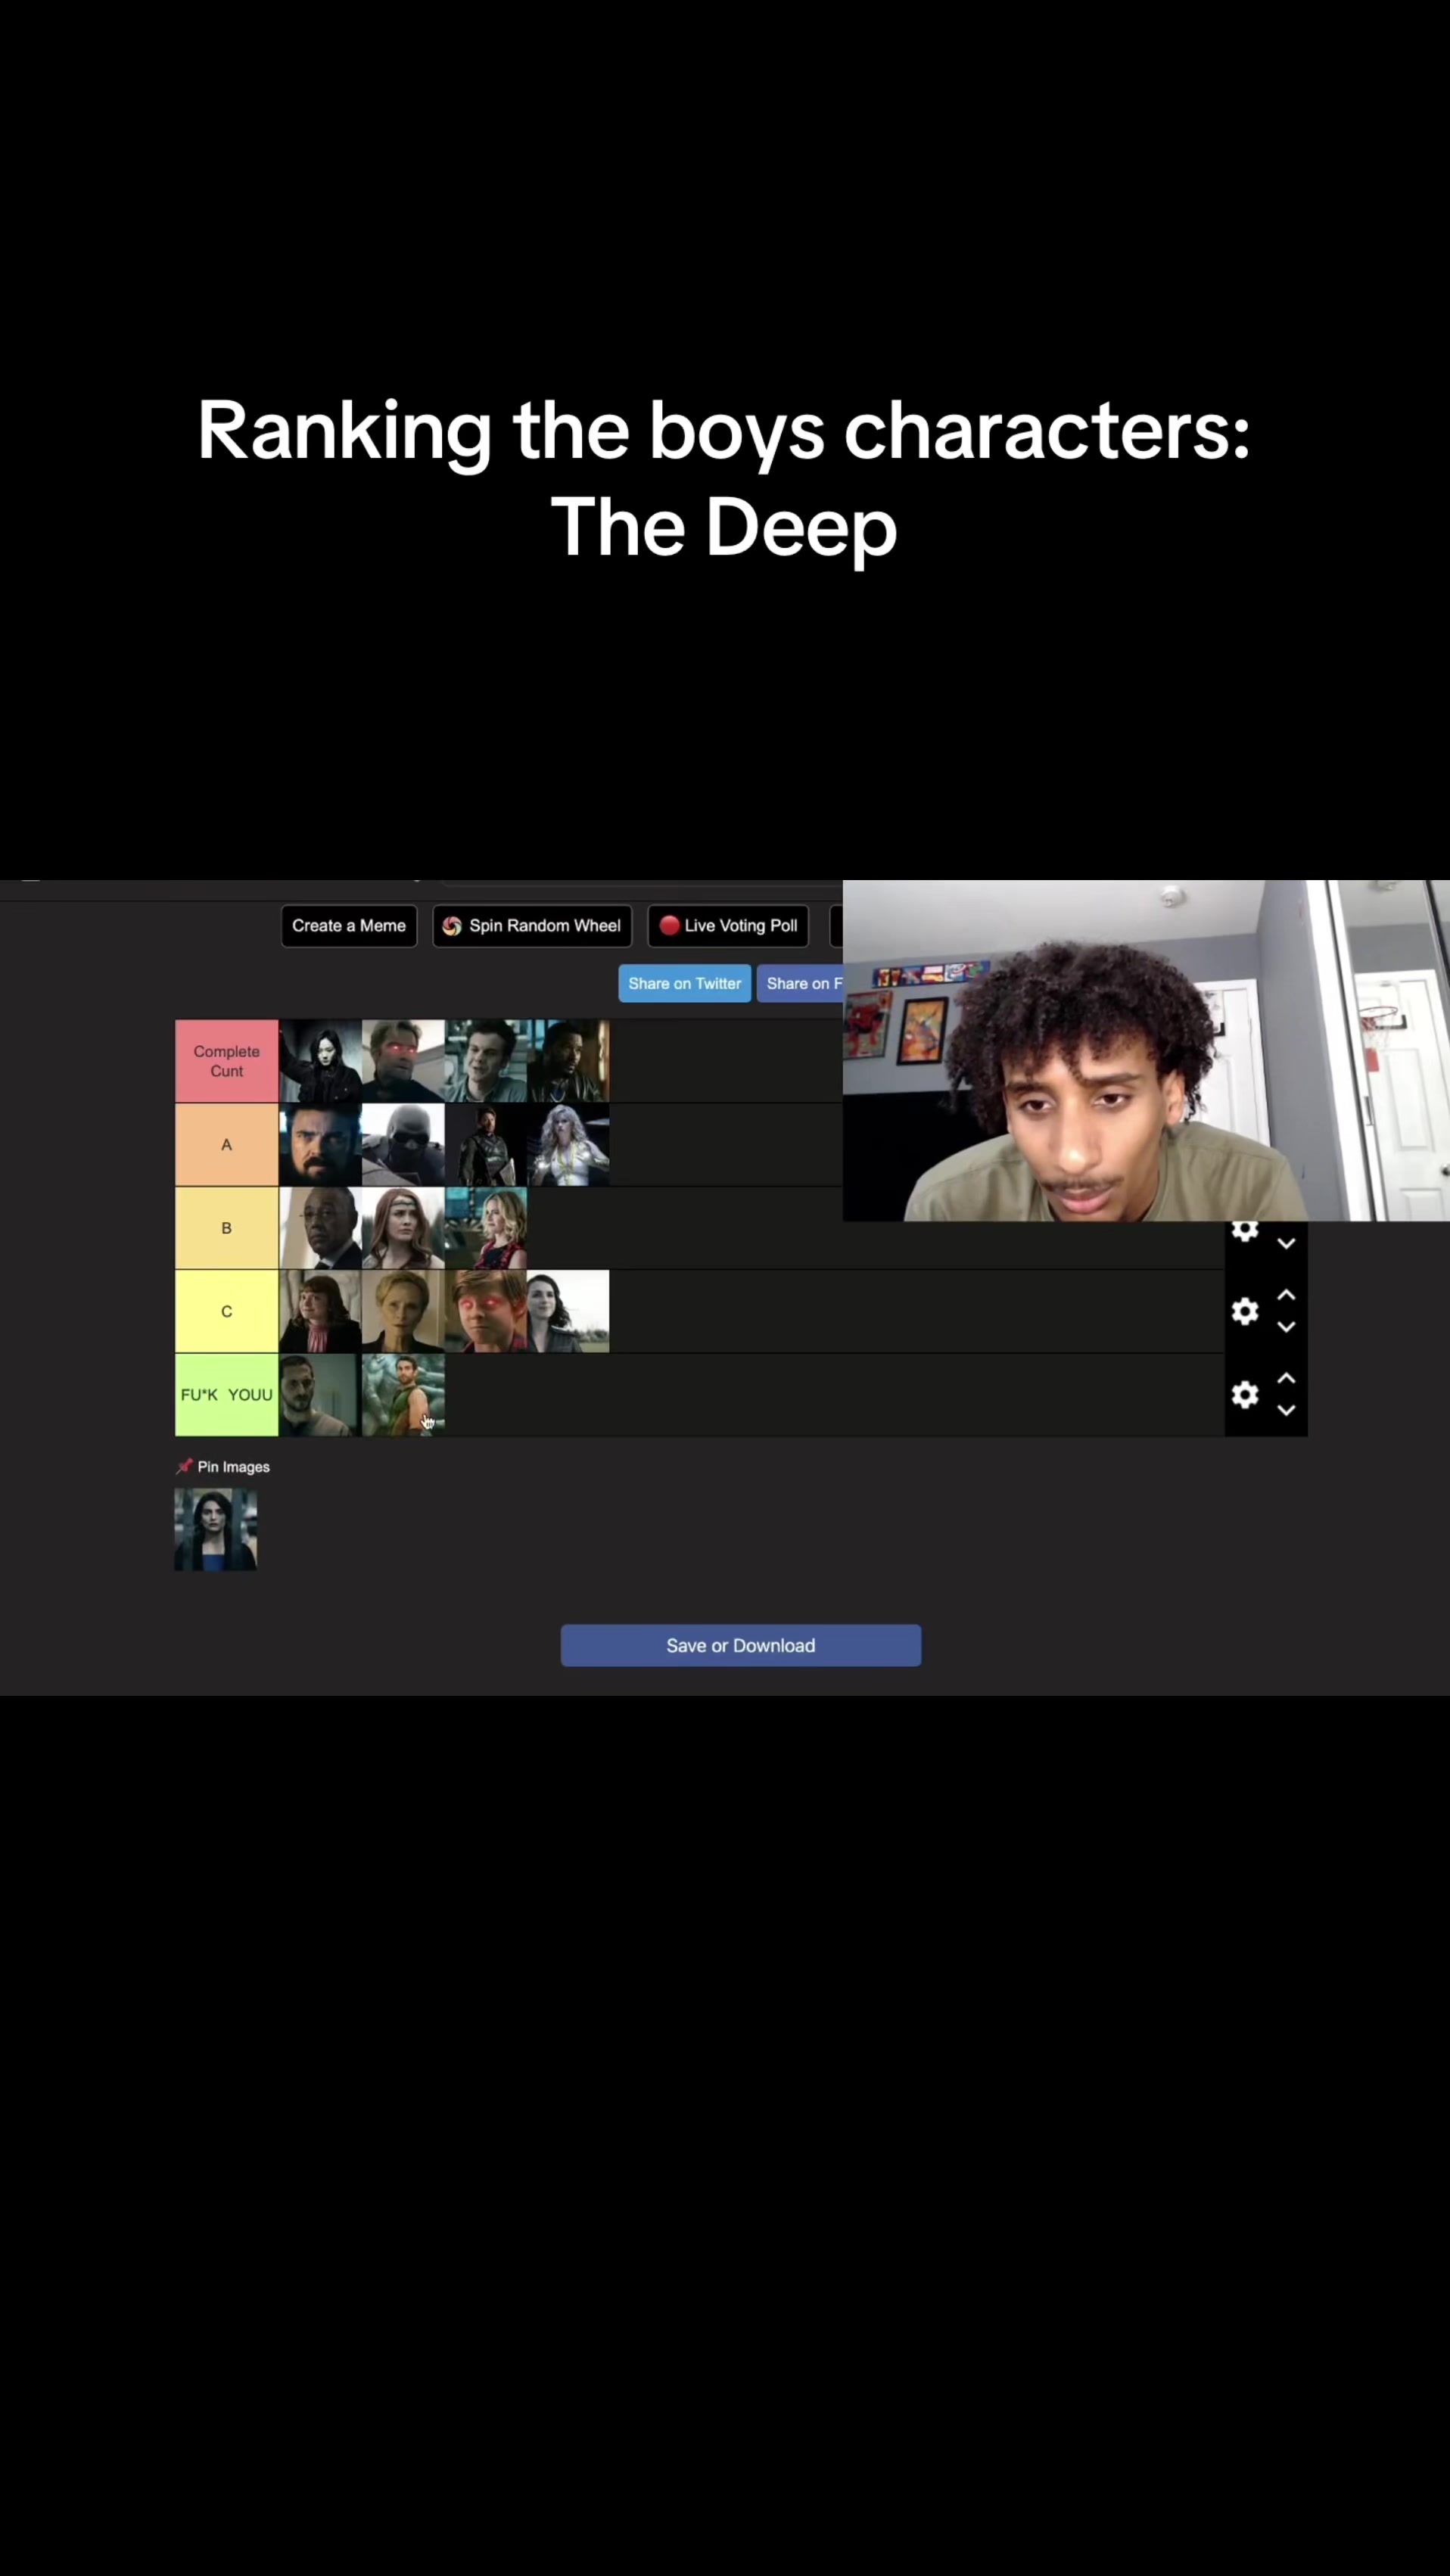Screen dimensions: 1450x2576
Task: Select bald man in suit in B tier
Action: [x=320, y=1228]
